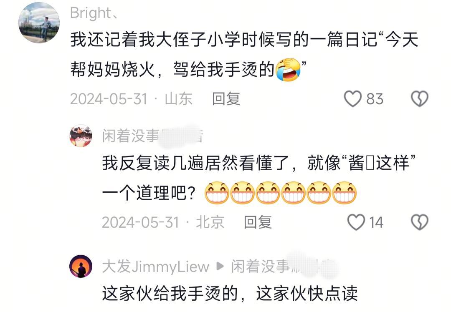This screenshot has height=312, width=451.
Task: Open the Bright、 username link
Action: click(x=94, y=13)
